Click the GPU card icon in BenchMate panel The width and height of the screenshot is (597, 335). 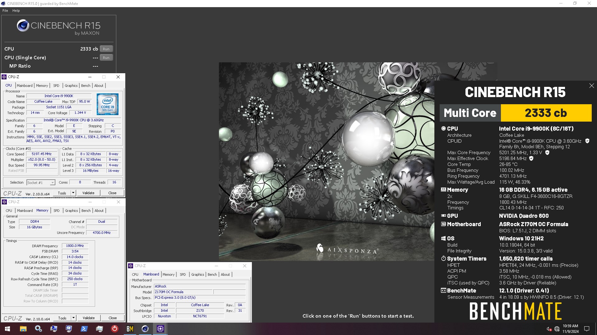(x=443, y=216)
